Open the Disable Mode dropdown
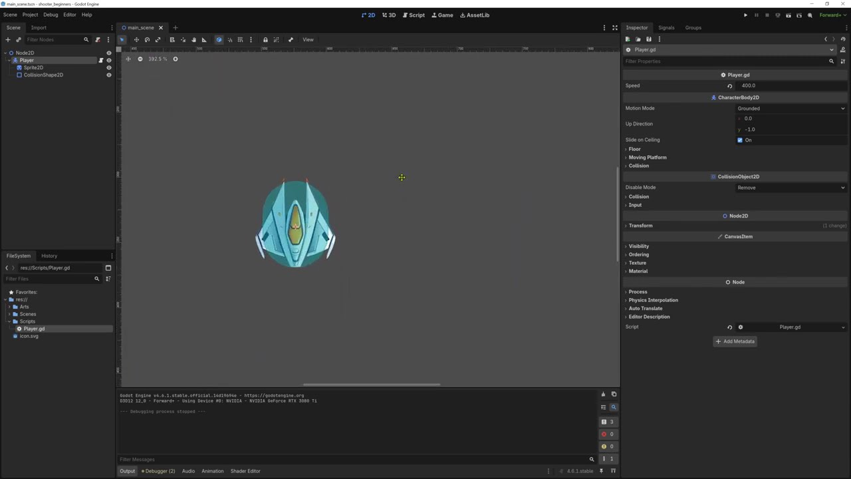This screenshot has height=479, width=851. point(790,188)
